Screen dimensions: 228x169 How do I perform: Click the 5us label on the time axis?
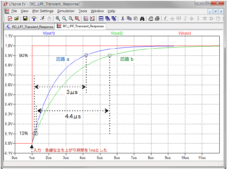[100, 157]
